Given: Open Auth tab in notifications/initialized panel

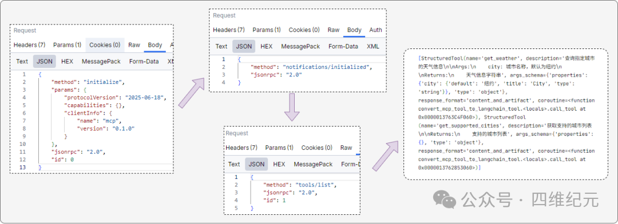Looking at the screenshot, I should click(x=375, y=30).
